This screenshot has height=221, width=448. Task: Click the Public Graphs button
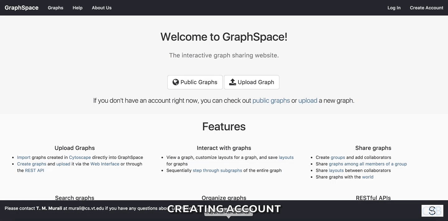tap(195, 82)
